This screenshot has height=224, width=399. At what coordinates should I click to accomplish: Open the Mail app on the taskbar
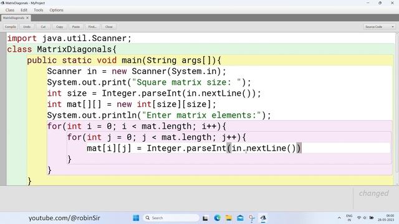pos(240,218)
